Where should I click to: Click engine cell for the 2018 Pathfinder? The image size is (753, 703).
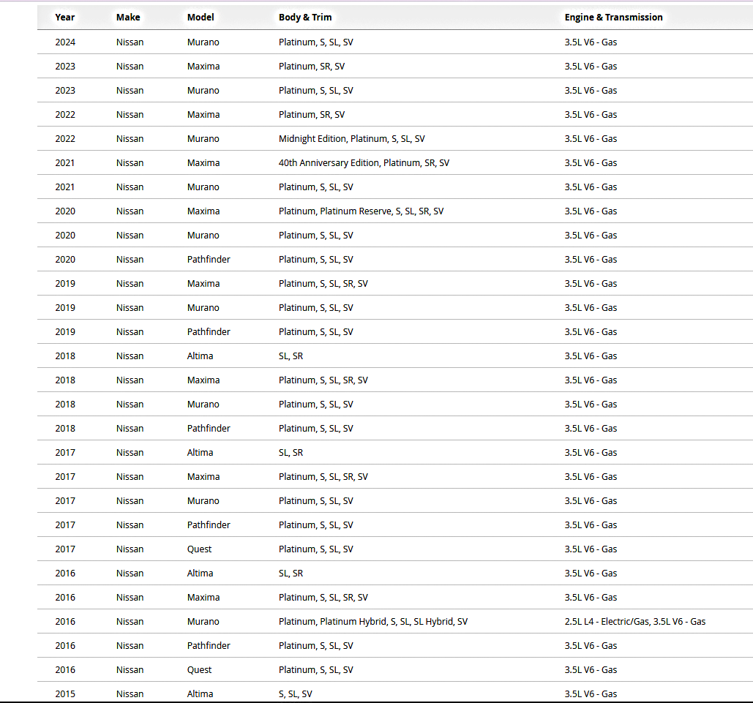[591, 429]
